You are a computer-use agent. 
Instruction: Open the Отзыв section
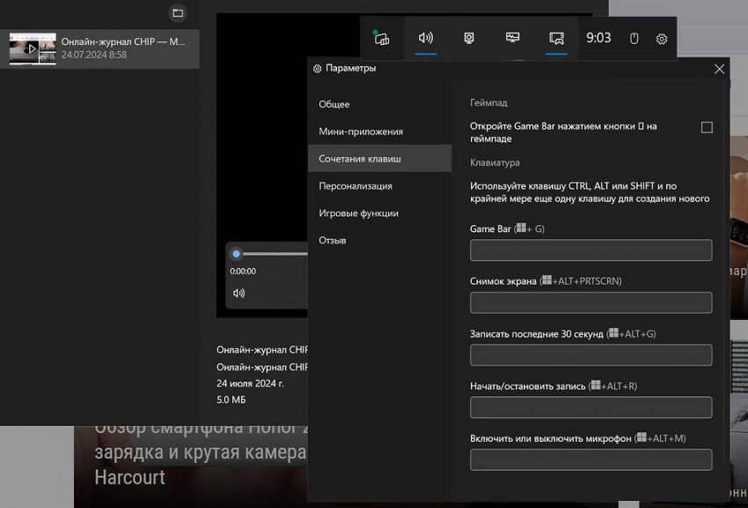[333, 241]
